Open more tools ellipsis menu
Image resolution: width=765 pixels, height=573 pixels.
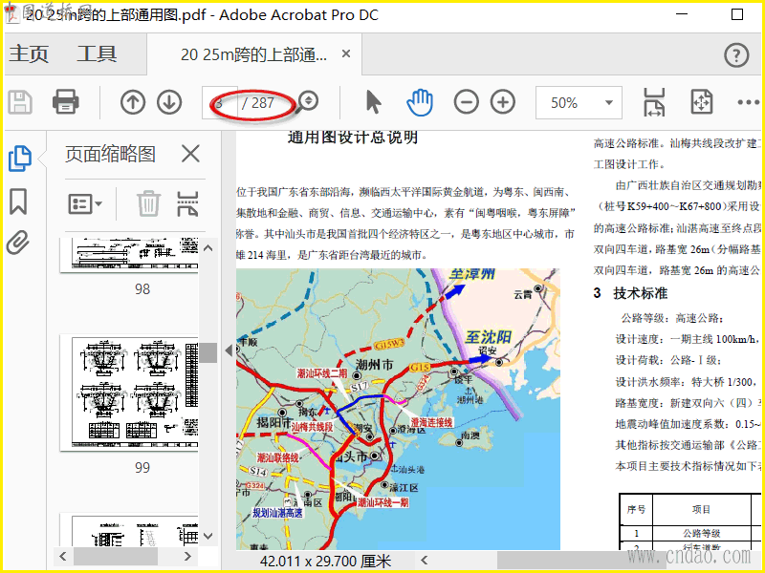749,102
